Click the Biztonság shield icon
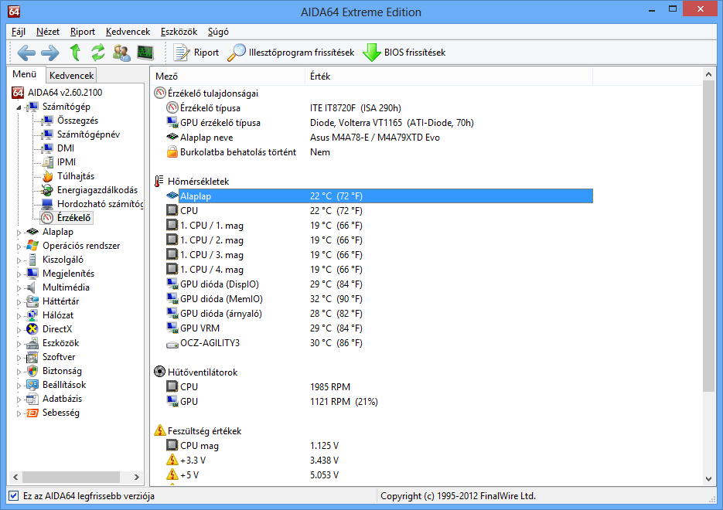 coord(32,371)
